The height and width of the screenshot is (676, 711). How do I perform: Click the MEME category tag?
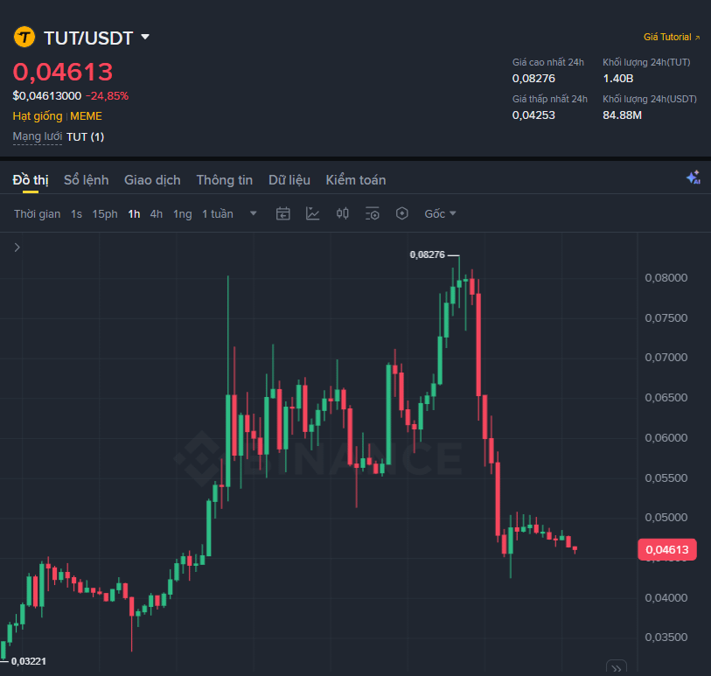point(87,116)
